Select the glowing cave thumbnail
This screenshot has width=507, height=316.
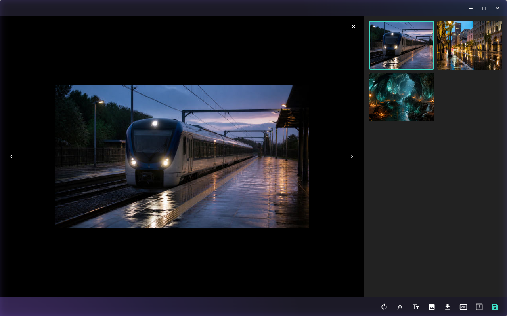[402, 97]
